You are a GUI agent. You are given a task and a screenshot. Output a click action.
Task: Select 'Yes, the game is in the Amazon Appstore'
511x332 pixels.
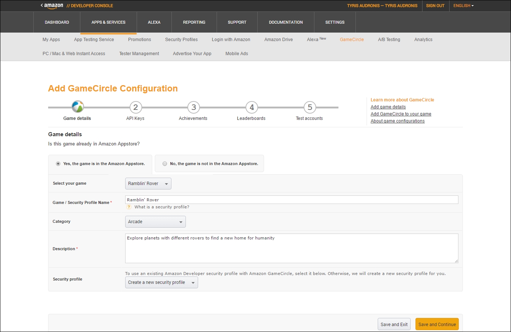pos(58,164)
